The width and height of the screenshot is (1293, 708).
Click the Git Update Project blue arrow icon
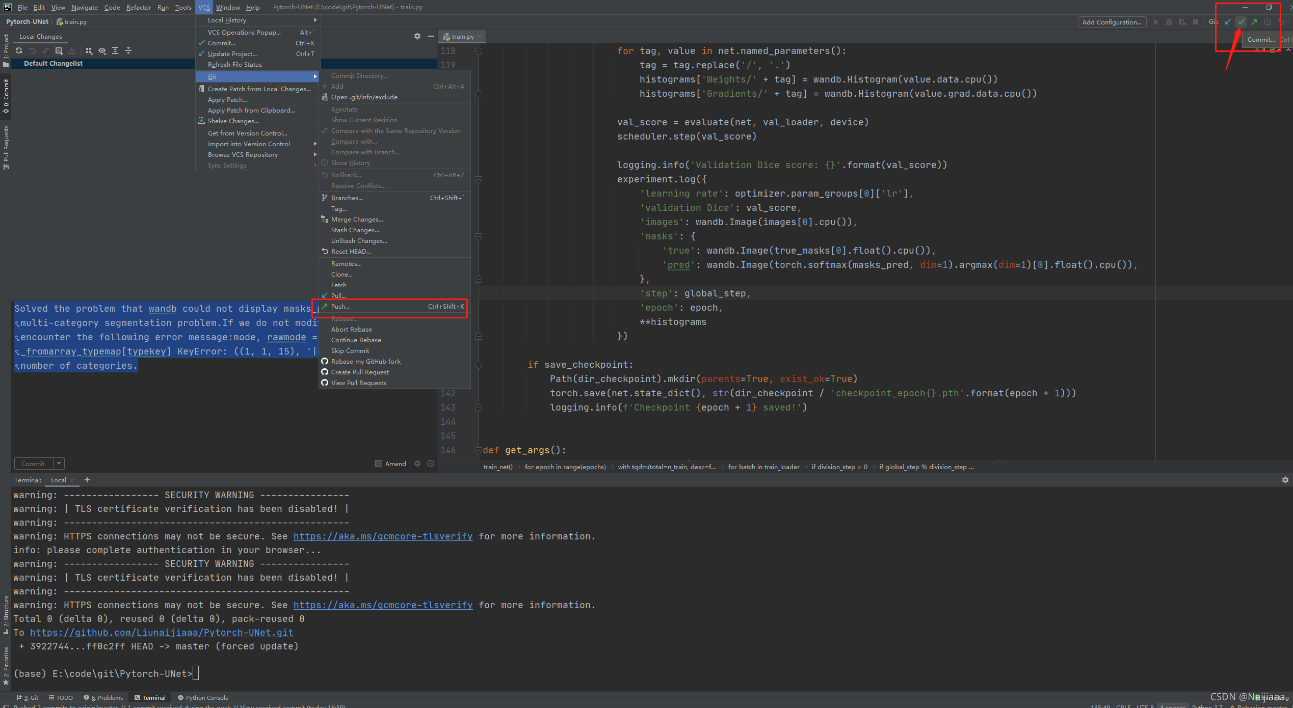coord(1228,22)
